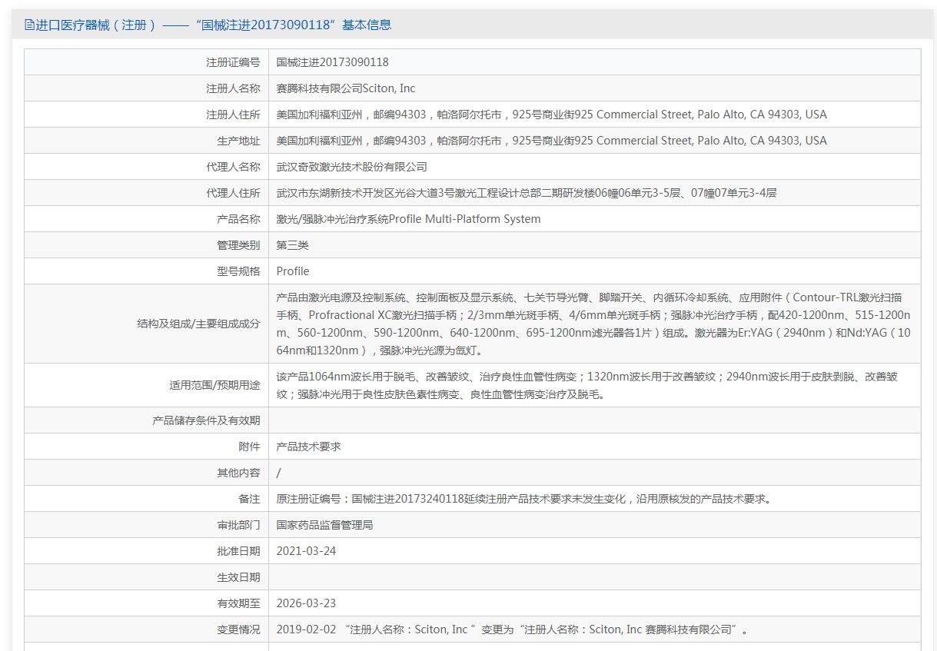Click the 型号规格 value Profile

click(293, 271)
